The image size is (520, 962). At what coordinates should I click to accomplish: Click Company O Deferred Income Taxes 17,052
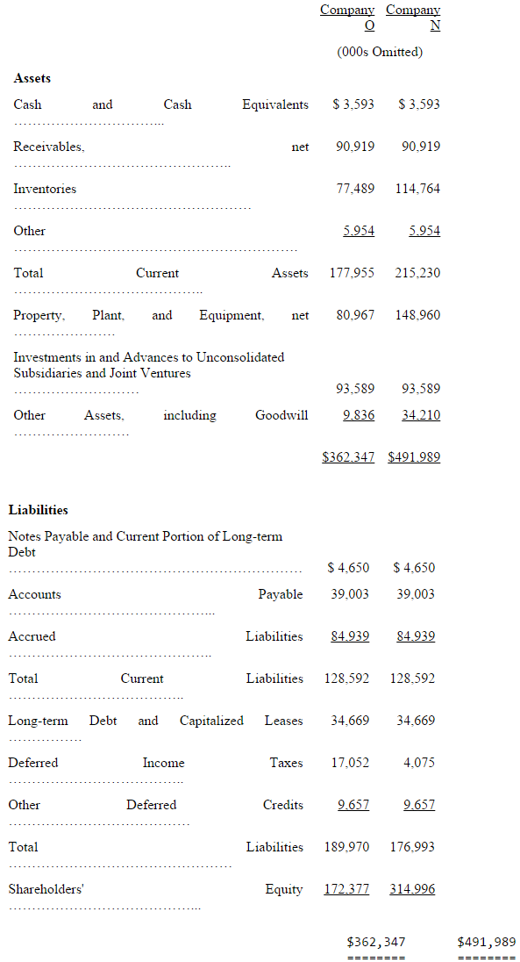pos(350,763)
